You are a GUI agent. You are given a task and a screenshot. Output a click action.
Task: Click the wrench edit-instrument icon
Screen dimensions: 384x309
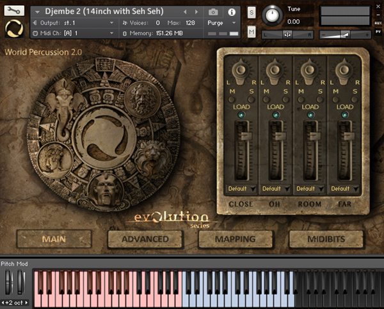(x=13, y=11)
